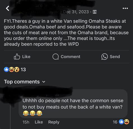Tap the WhatsApp Send icon
This screenshot has width=133, height=129.
coord(104,57)
